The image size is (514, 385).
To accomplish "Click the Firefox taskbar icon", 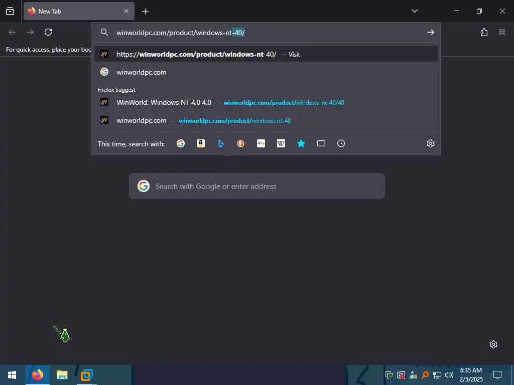I will (x=37, y=375).
